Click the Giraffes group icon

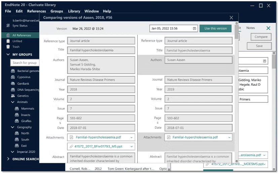point(17,121)
